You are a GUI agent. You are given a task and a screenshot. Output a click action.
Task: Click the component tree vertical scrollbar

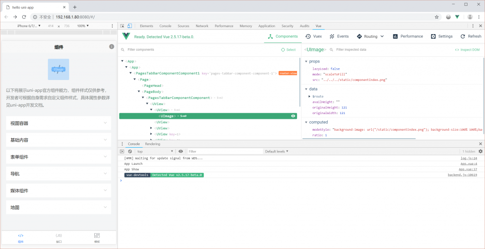[299, 82]
